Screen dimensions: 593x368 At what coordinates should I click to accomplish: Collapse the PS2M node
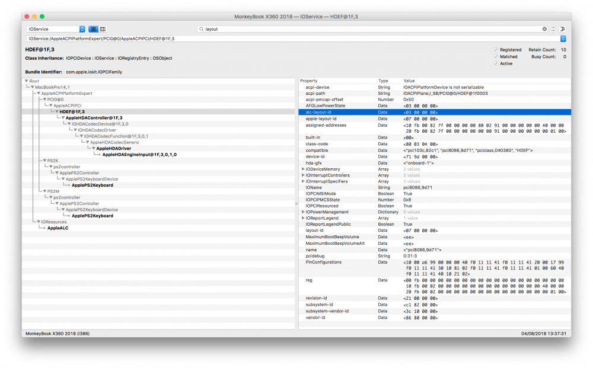tap(44, 191)
